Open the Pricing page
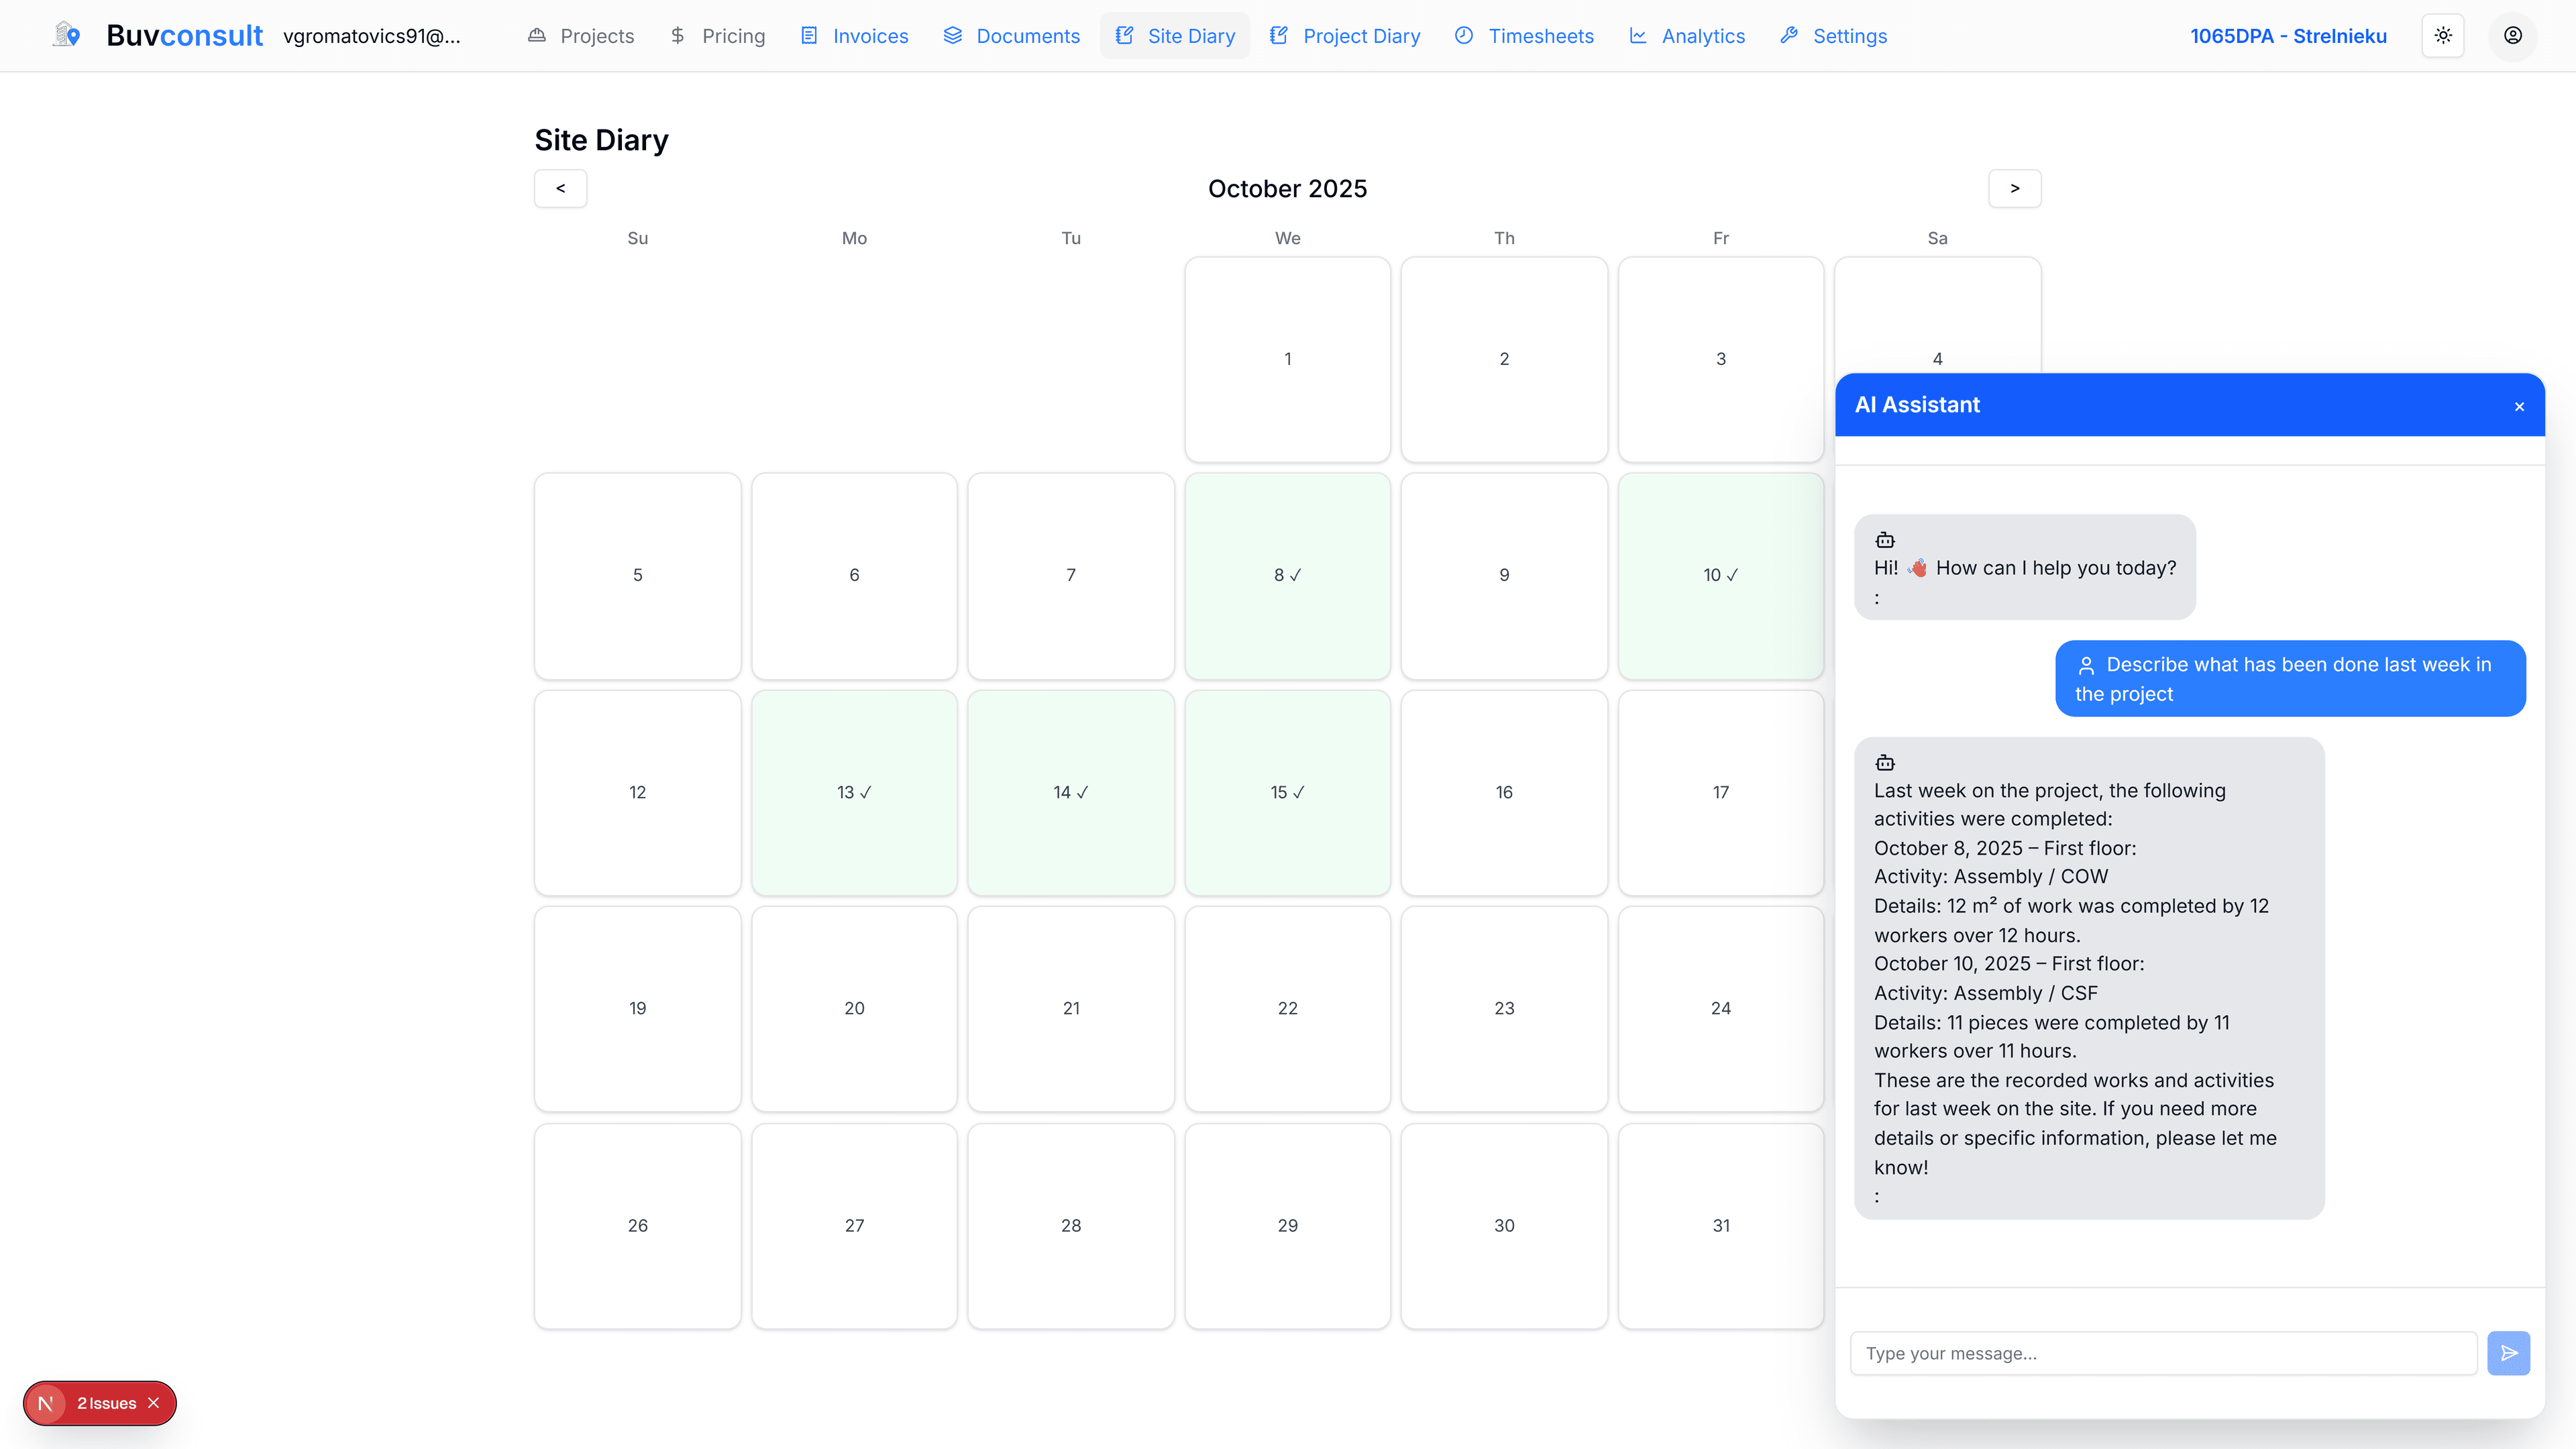The width and height of the screenshot is (2576, 1449). tap(718, 36)
